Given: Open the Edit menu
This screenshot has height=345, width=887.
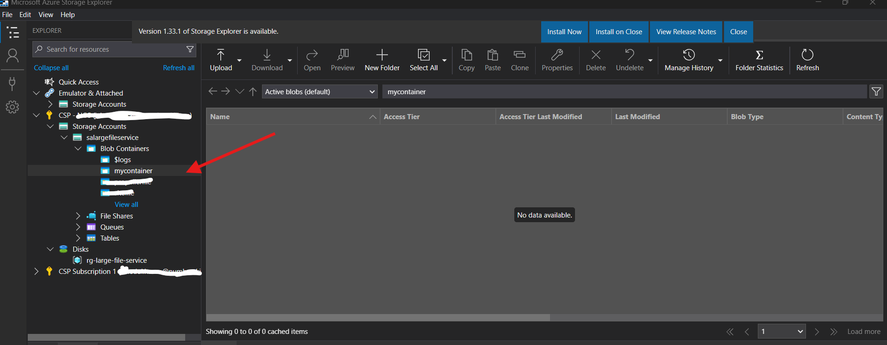Looking at the screenshot, I should coord(25,14).
